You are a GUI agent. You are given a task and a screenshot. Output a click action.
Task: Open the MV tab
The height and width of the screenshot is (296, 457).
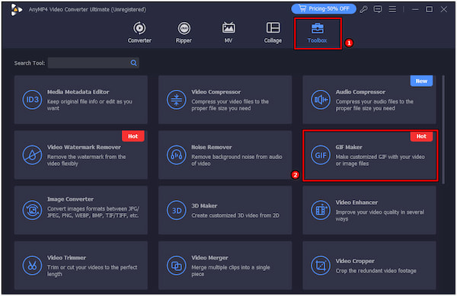(x=228, y=33)
